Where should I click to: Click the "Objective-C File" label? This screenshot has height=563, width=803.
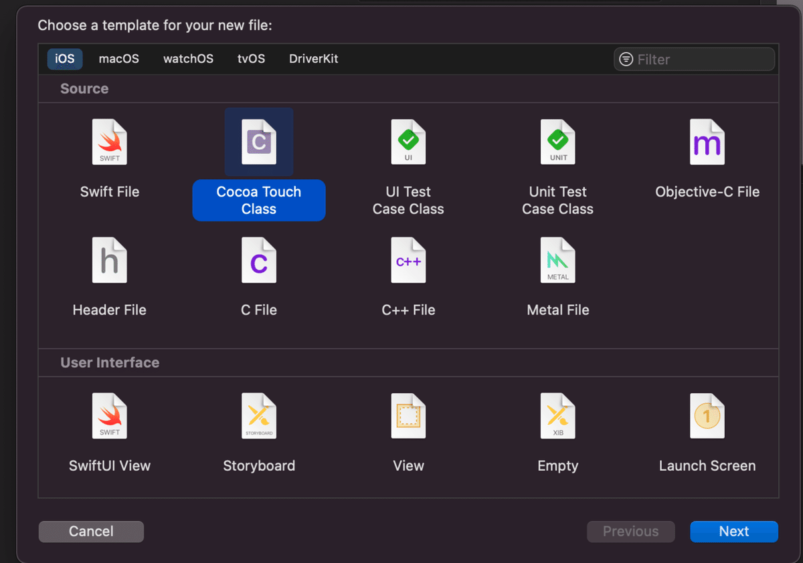click(x=707, y=192)
